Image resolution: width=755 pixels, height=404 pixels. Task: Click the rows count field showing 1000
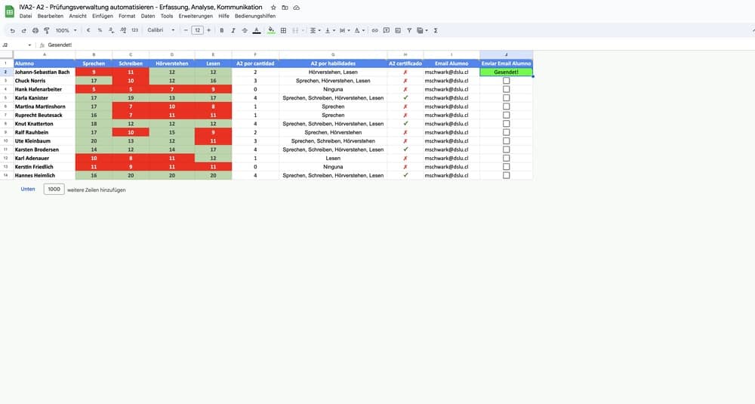[x=54, y=190]
